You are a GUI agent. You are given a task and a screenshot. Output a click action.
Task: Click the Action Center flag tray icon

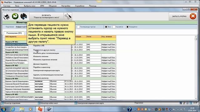pos(184,109)
